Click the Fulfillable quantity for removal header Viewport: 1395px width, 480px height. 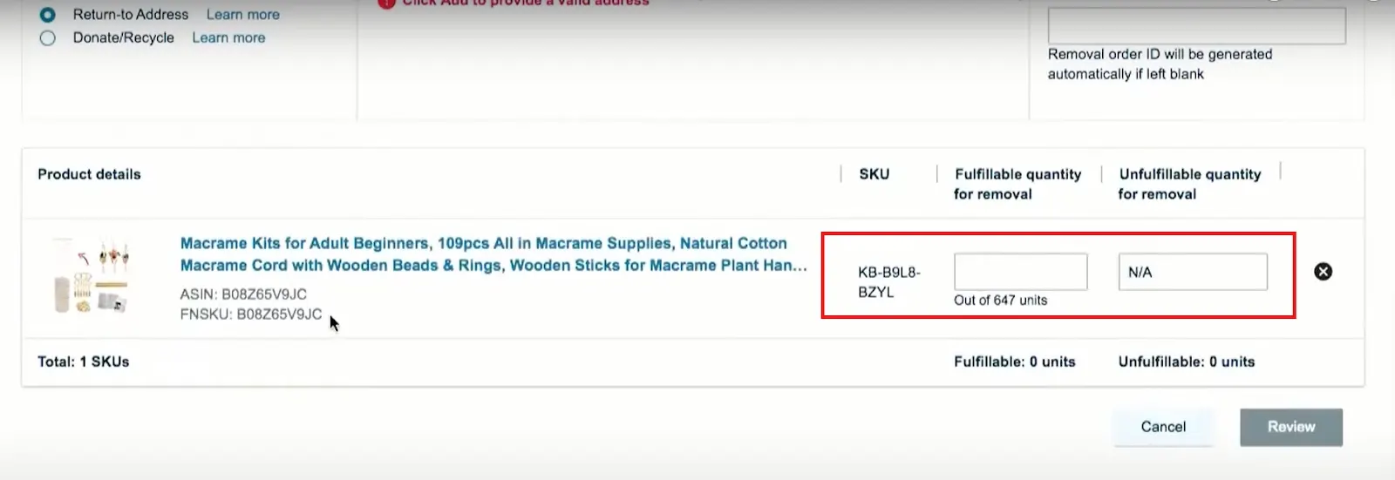(x=1017, y=184)
